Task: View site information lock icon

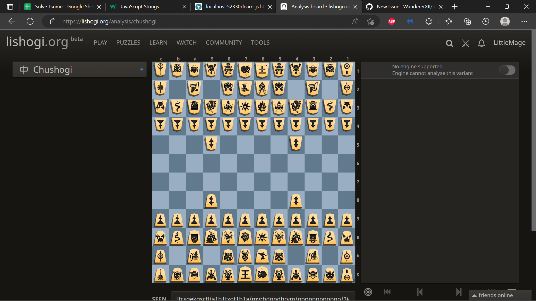Action: pyautogui.click(x=53, y=21)
